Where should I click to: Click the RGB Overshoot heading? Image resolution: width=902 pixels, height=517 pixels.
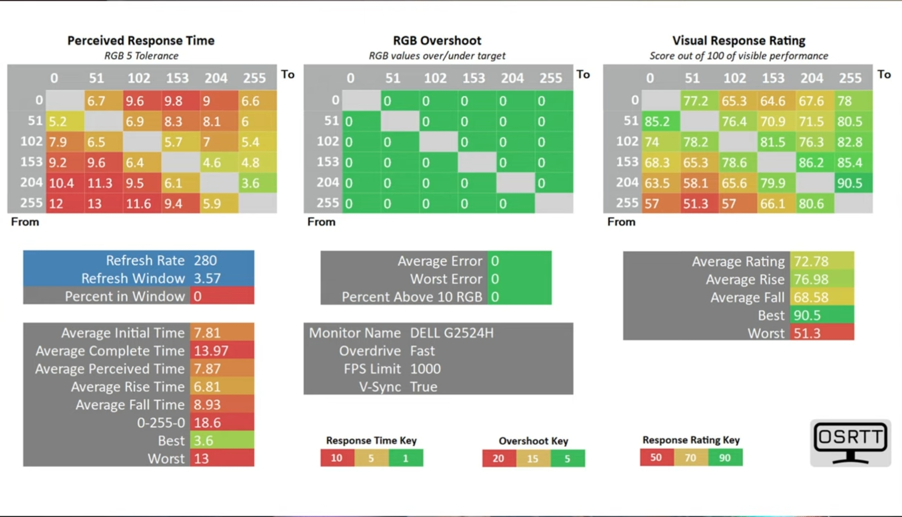point(437,41)
